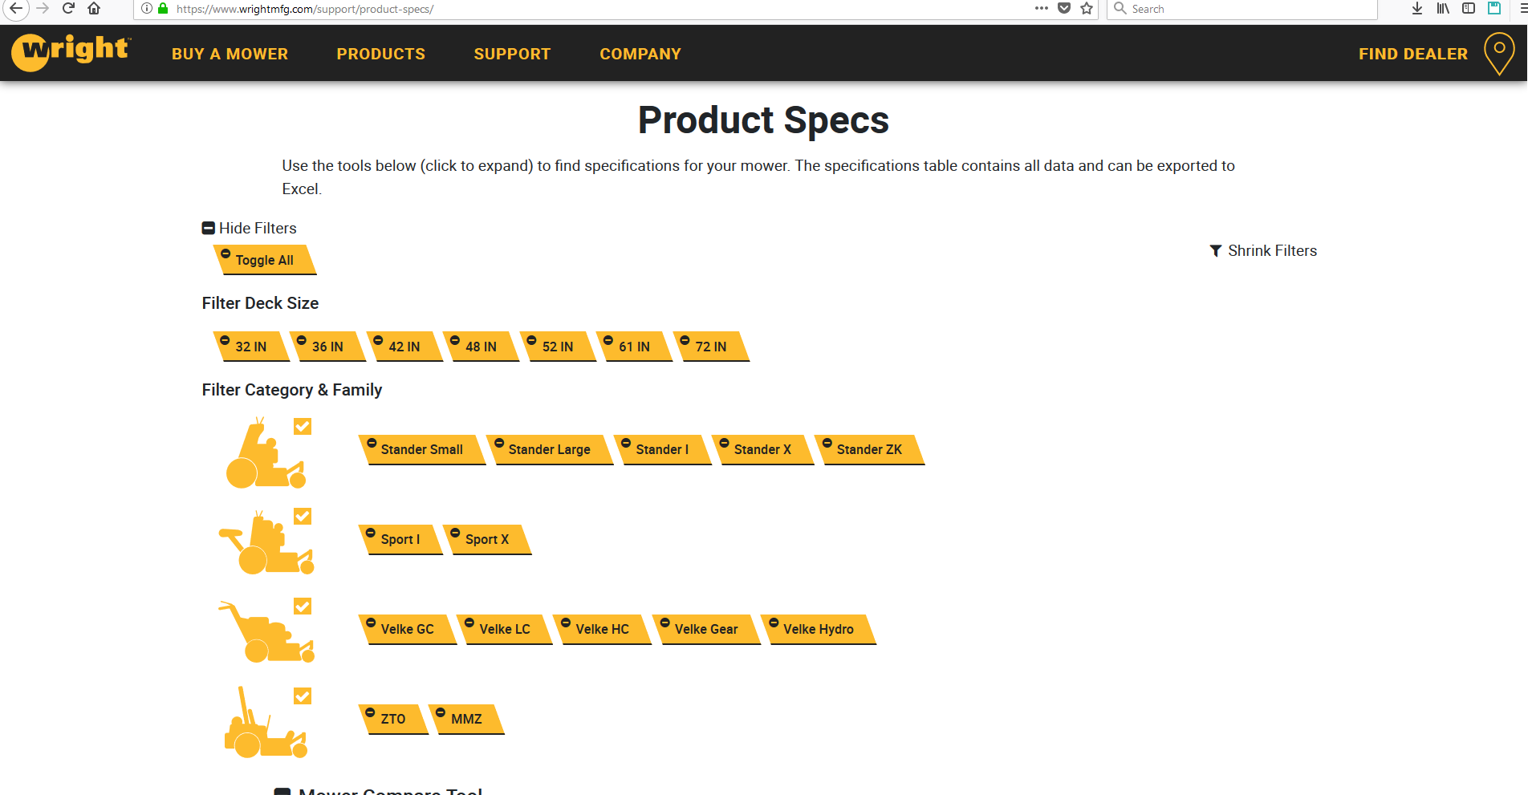Viewport: 1528px width, 795px height.
Task: Open the Support menu
Action: point(512,54)
